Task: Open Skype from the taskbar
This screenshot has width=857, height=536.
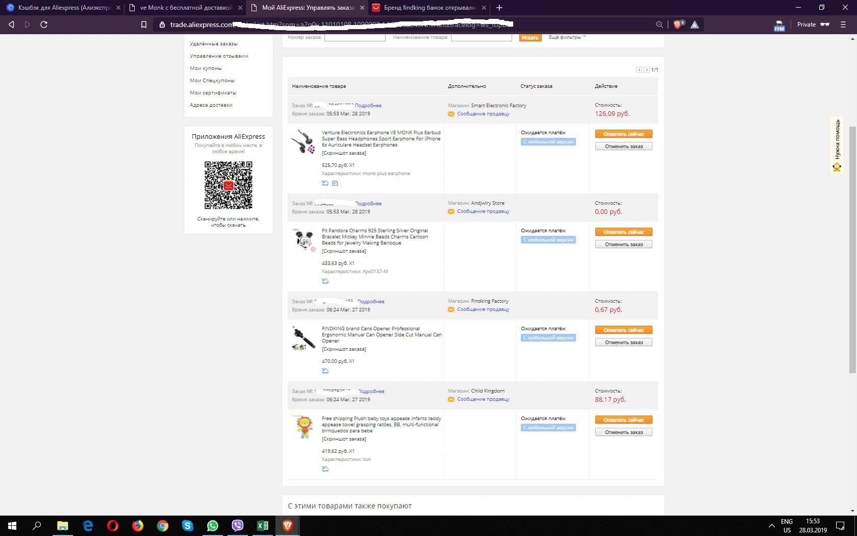Action: 188,526
